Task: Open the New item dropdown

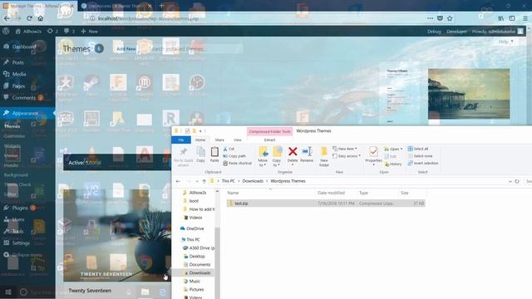Action: pyautogui.click(x=345, y=149)
